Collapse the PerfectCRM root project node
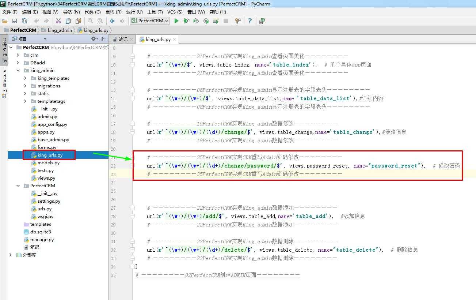Image resolution: width=476 pixels, height=300 pixels. (x=11, y=47)
